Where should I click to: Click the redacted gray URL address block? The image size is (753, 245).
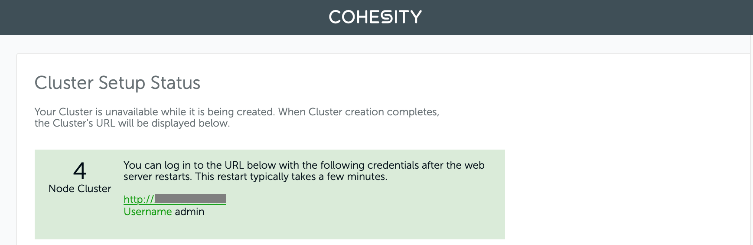click(x=190, y=199)
